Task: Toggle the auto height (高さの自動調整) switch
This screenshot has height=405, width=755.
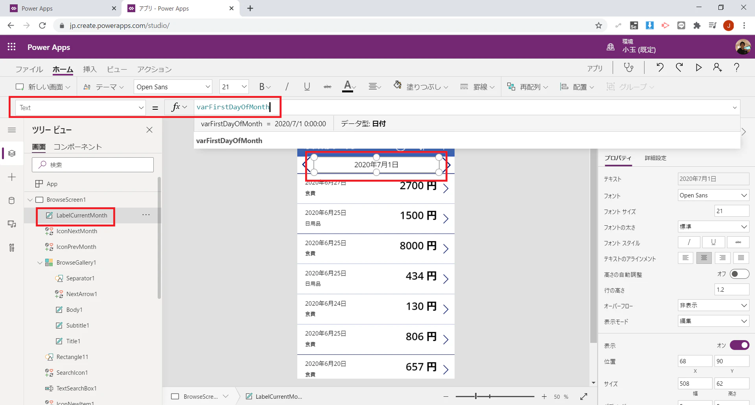Action: point(739,274)
